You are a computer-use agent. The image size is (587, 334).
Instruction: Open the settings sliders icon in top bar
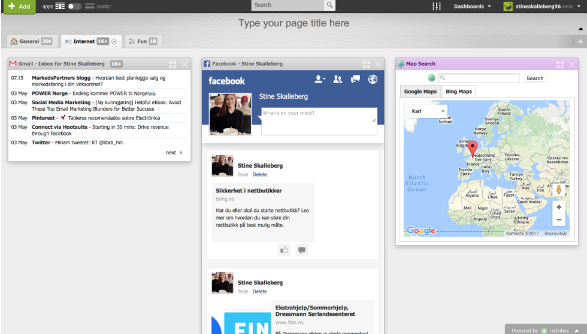tap(437, 7)
